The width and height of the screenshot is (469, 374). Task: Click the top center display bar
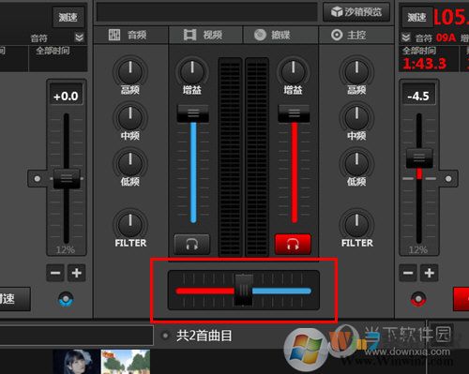206,12
